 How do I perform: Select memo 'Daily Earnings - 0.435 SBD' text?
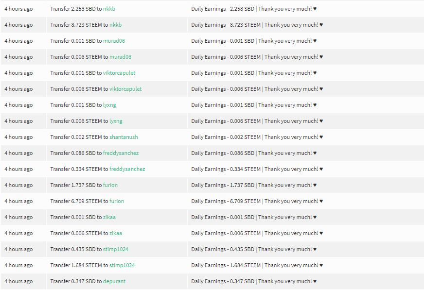point(223,249)
